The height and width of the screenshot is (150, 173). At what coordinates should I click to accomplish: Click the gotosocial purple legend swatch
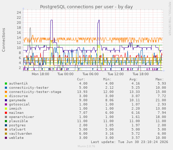click(x=6, y=104)
